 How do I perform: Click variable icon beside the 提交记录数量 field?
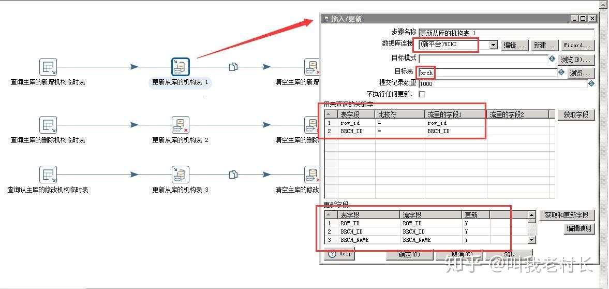tap(591, 83)
